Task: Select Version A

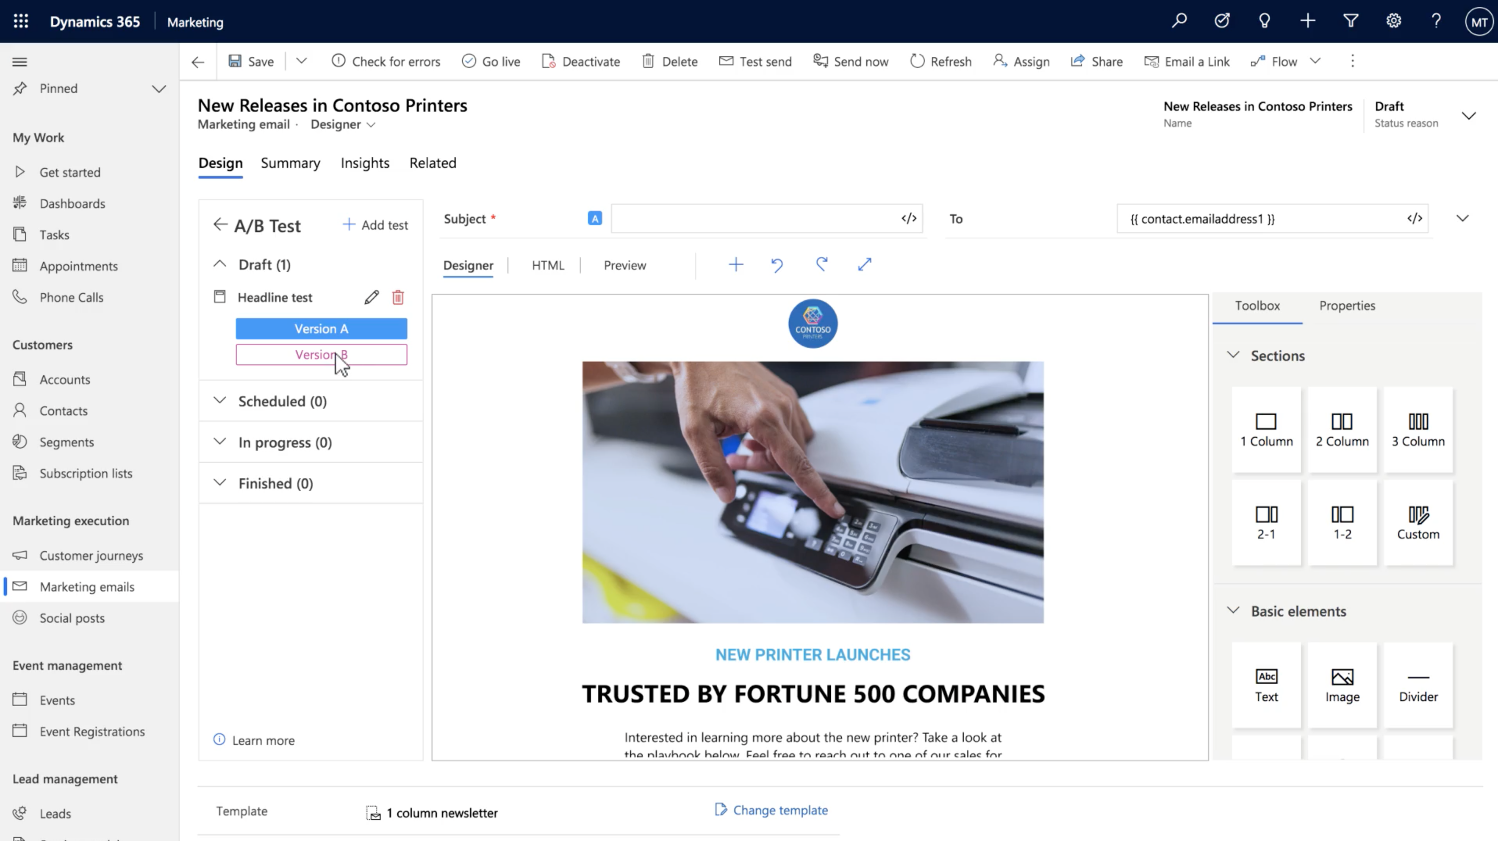Action: point(321,329)
